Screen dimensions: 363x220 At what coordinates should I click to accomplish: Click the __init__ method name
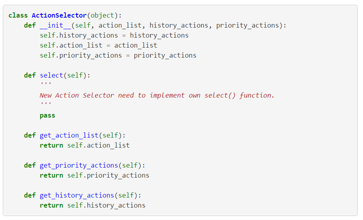pos(56,25)
